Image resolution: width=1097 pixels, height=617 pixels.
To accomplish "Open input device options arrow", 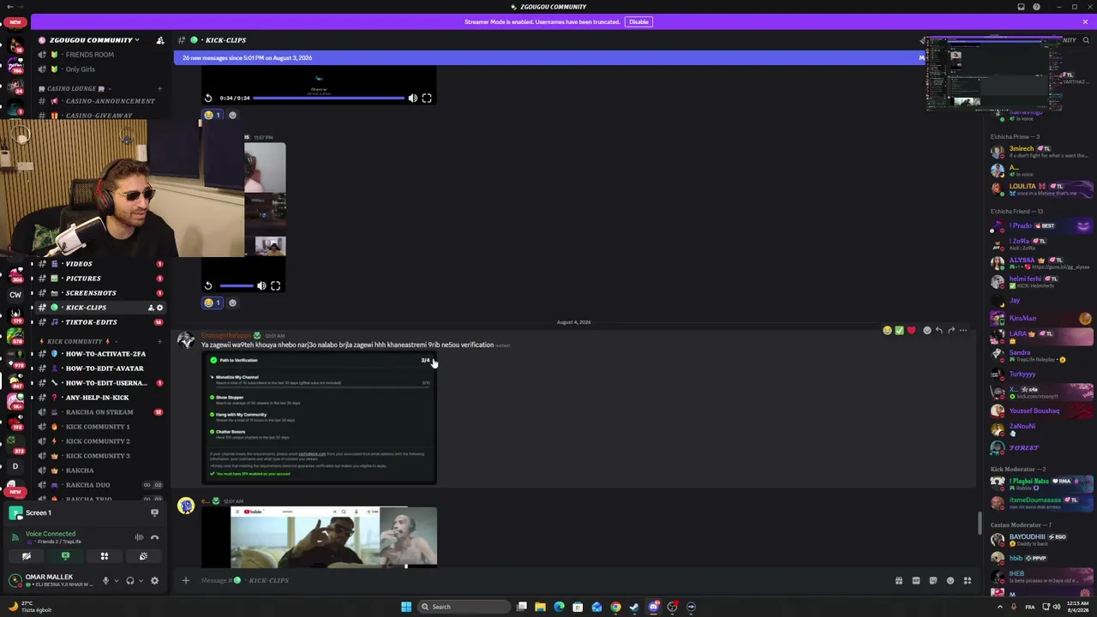I will (x=116, y=580).
